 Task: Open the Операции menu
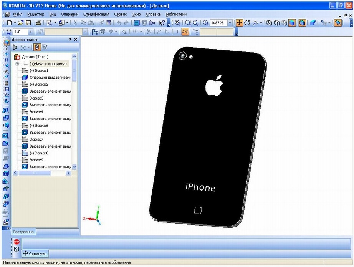point(69,14)
